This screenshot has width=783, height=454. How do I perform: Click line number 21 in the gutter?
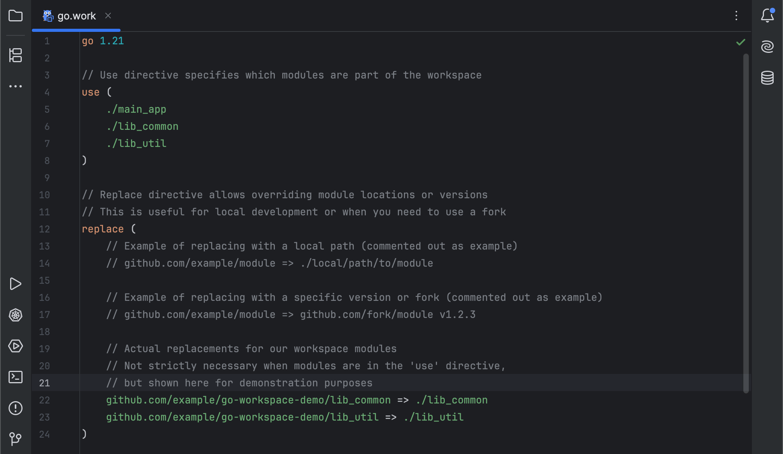click(44, 383)
